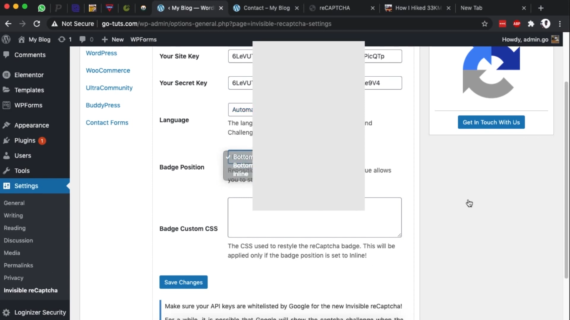
Task: Reload the current page
Action: 37,24
